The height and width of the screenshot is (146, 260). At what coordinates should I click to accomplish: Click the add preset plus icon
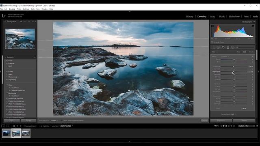[35, 58]
